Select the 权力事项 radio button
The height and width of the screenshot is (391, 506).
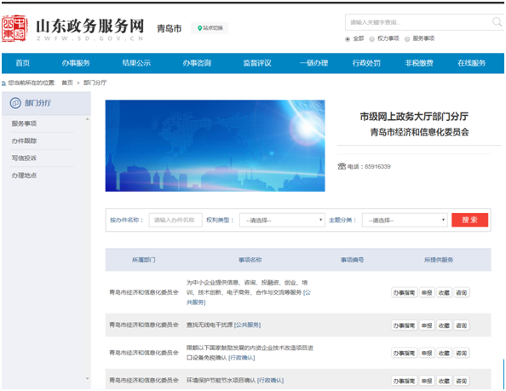coord(371,39)
